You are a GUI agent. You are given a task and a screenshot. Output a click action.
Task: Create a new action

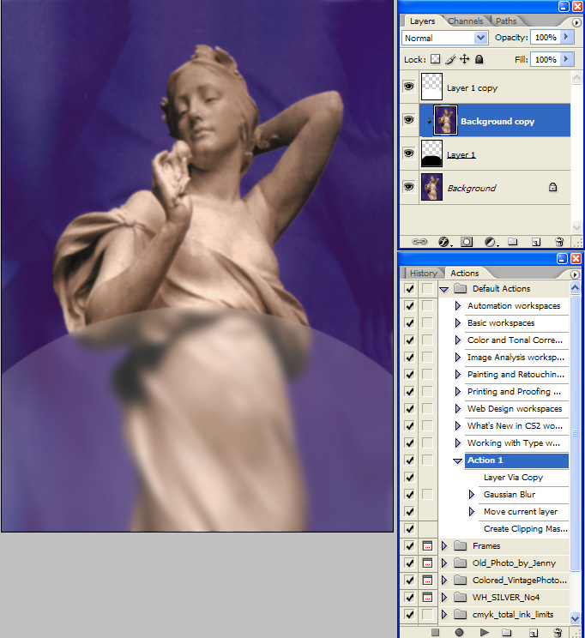[534, 633]
